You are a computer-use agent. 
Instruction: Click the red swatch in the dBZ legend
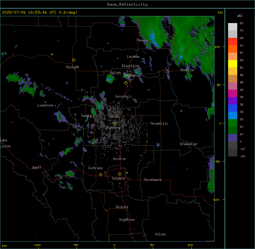click(x=233, y=42)
